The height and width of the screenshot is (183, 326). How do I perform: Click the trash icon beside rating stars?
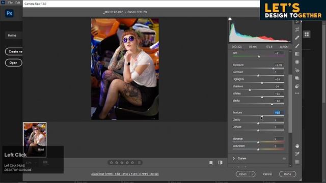(x=139, y=163)
